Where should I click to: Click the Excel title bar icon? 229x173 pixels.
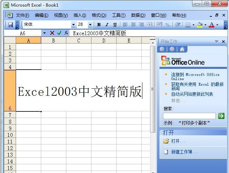tap(6, 5)
